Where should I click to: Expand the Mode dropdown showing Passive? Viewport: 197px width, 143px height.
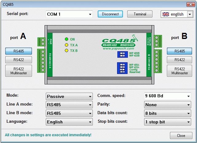(69, 96)
